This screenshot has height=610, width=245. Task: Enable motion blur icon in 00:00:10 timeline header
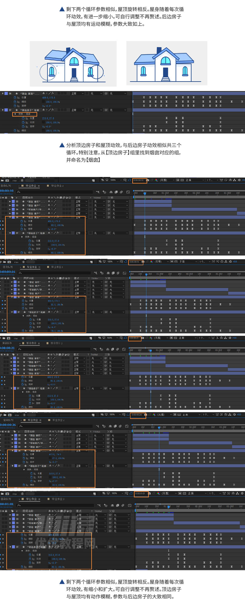121,192
